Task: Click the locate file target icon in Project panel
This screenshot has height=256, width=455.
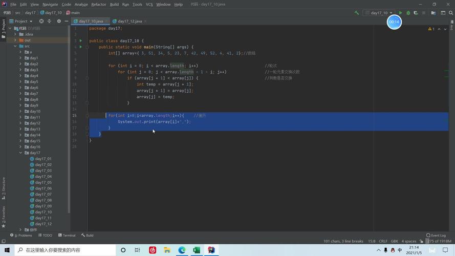Action: coord(42,21)
